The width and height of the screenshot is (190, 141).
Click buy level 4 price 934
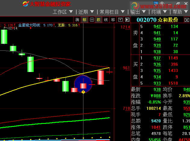157,77
